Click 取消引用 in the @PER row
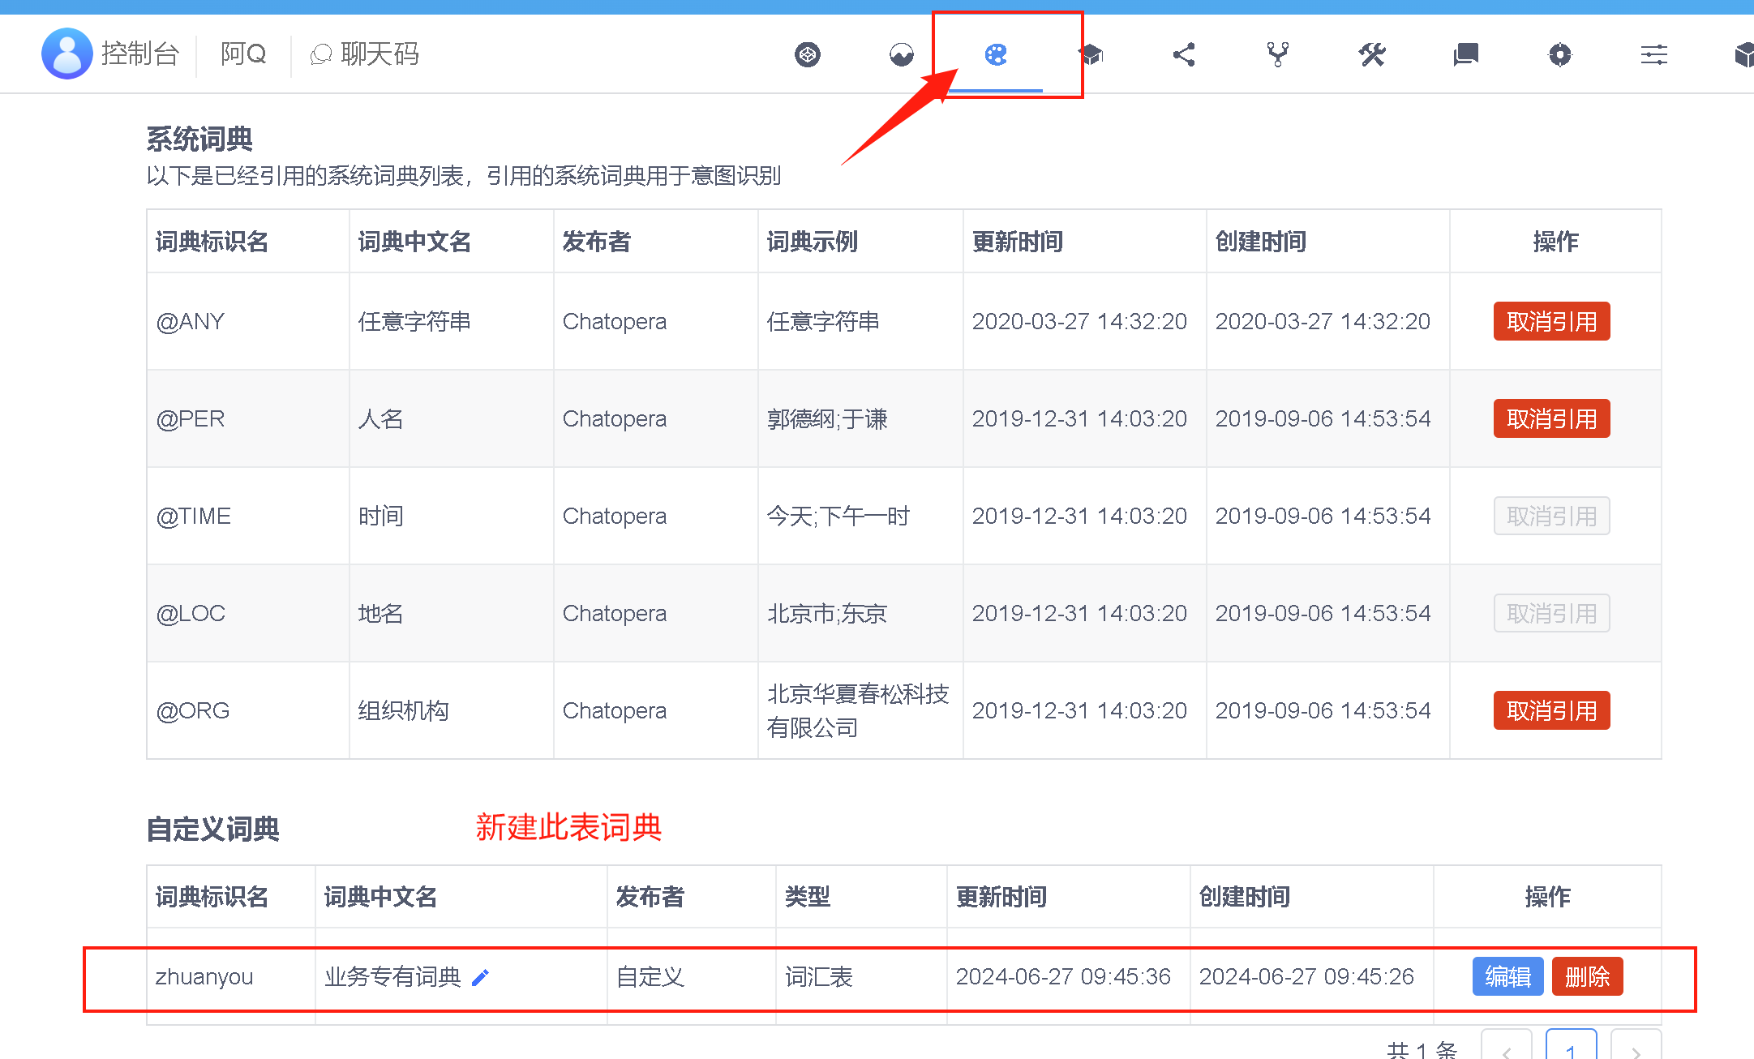Image resolution: width=1754 pixels, height=1059 pixels. [1551, 419]
